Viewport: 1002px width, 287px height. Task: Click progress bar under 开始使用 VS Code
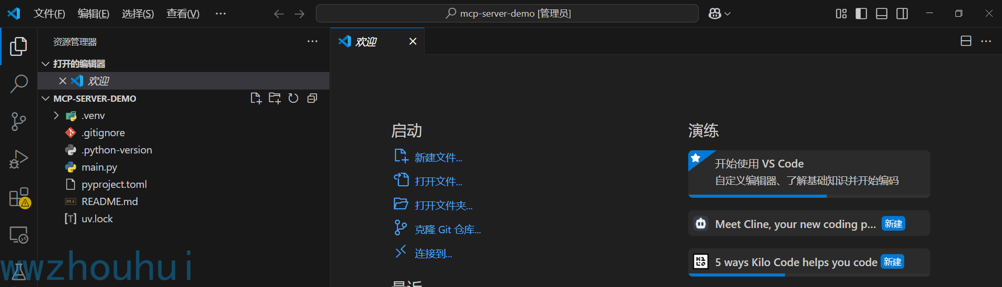click(x=809, y=196)
